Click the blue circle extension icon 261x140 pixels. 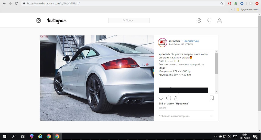242,4
